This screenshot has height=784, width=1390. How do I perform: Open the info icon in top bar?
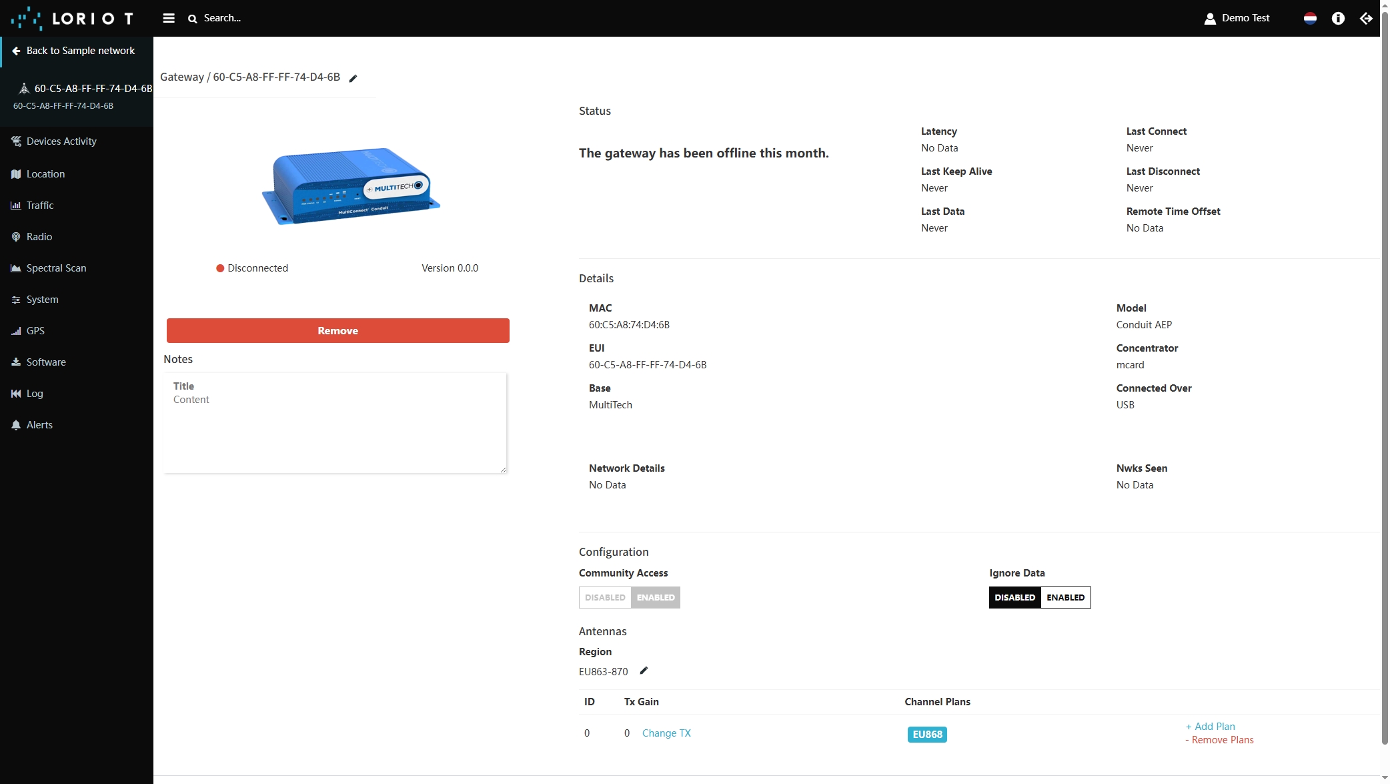click(x=1338, y=18)
